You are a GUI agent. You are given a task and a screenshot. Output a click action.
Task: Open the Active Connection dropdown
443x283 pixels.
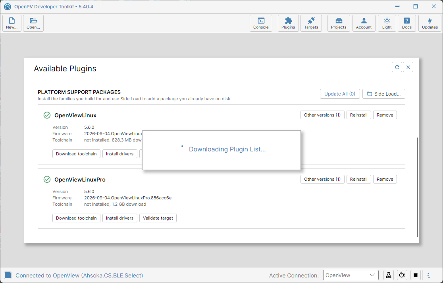click(351, 275)
